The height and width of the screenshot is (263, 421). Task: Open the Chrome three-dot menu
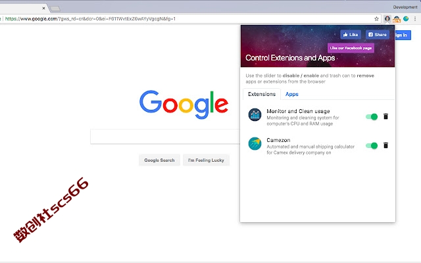(415, 19)
